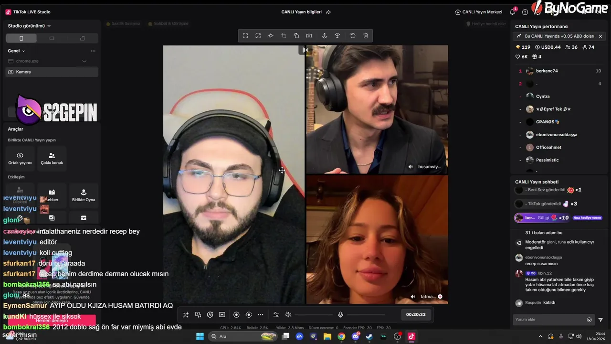
Task: Click the help question mark icon
Action: (525, 12)
